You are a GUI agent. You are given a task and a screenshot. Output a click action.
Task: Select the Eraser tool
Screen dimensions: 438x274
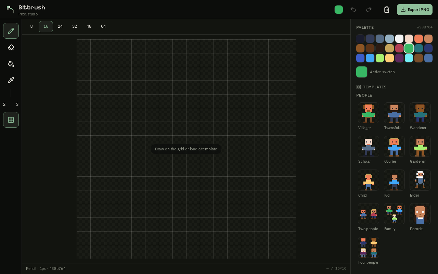11,47
